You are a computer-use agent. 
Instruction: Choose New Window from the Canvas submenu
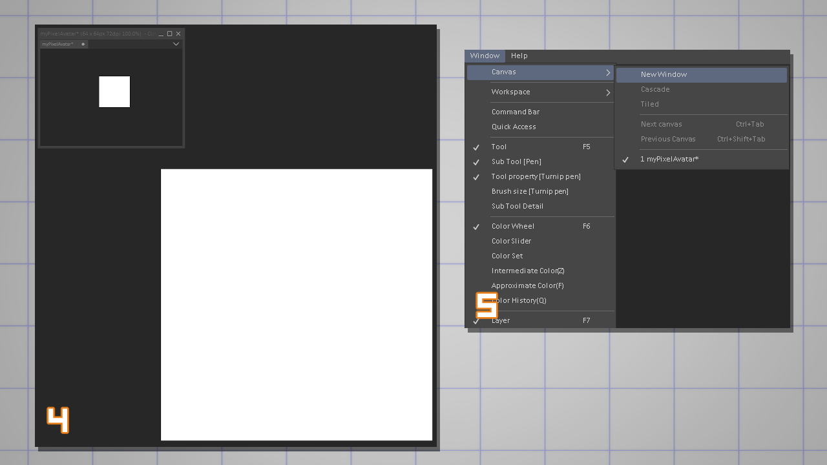click(x=664, y=75)
